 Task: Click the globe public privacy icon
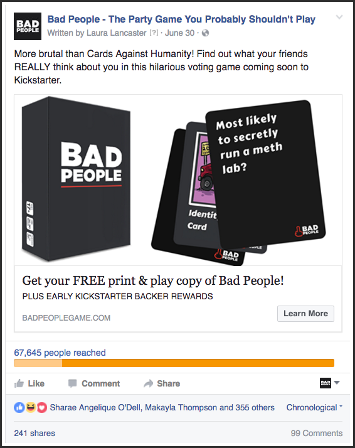click(x=205, y=33)
